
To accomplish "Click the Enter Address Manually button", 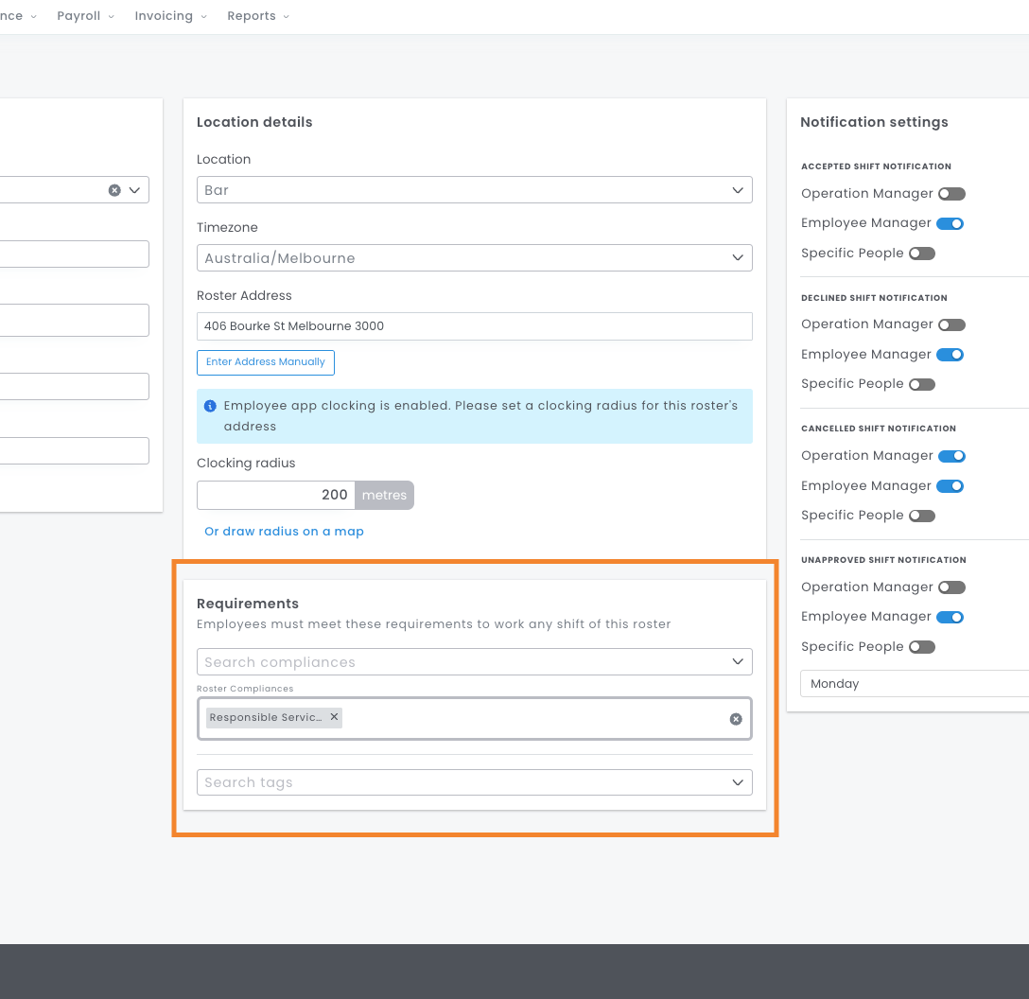I will (x=266, y=362).
